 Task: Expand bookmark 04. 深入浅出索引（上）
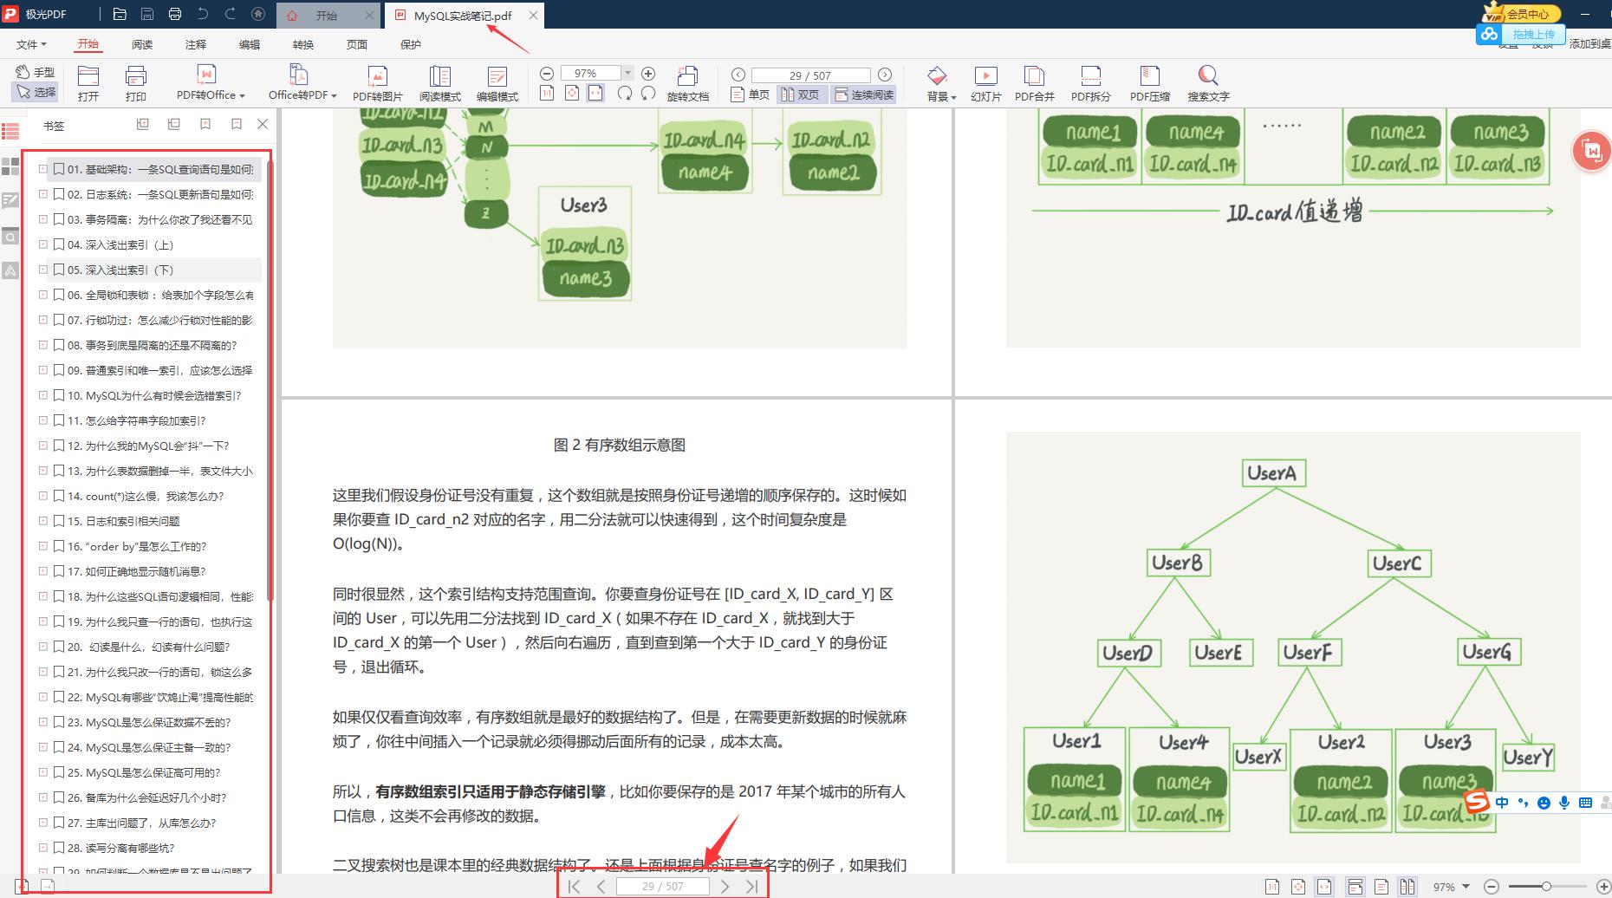tap(43, 245)
